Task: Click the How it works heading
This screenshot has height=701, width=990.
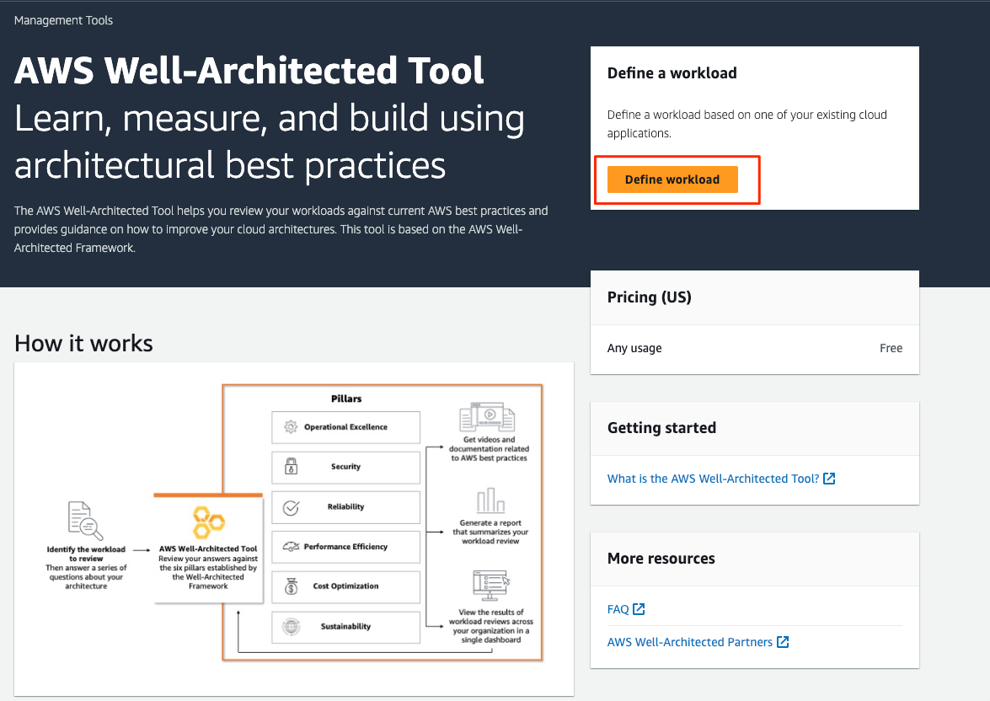Action: [83, 344]
